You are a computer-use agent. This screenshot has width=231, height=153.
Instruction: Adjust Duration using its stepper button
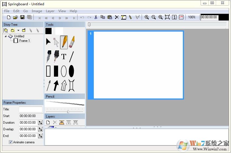[x=40, y=123]
